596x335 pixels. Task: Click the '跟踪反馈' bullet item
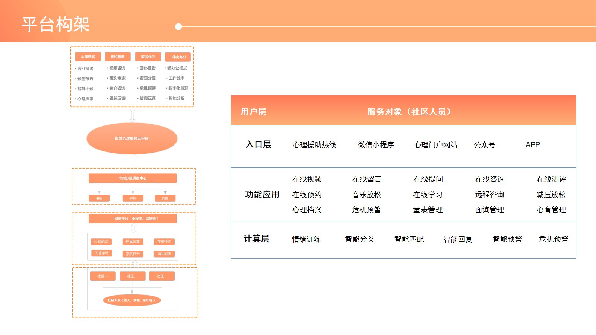tap(117, 98)
